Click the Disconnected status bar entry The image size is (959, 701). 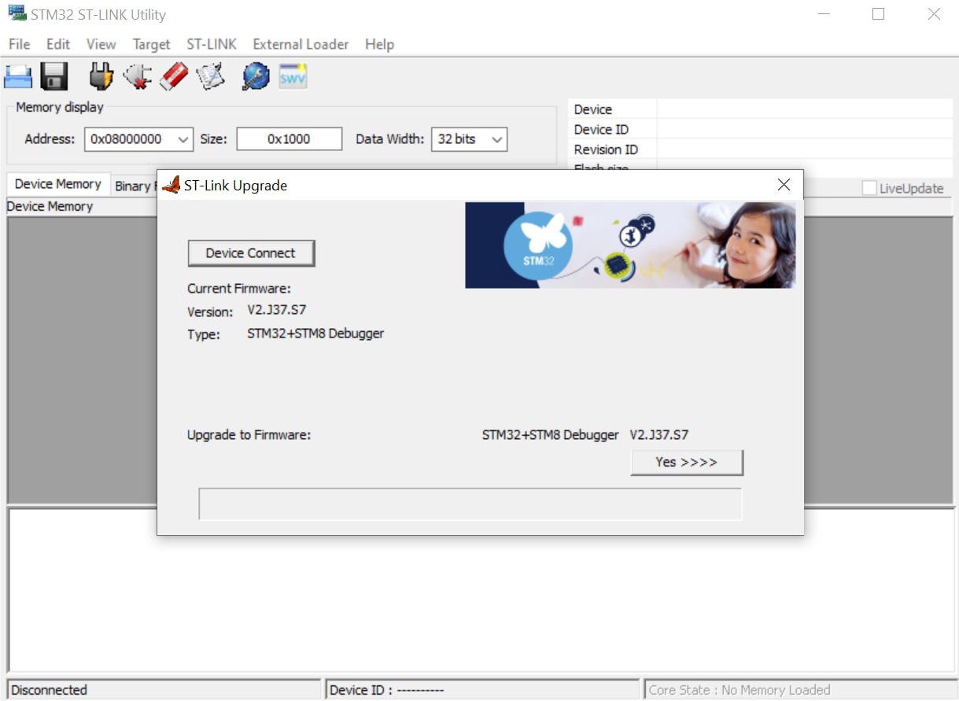164,690
